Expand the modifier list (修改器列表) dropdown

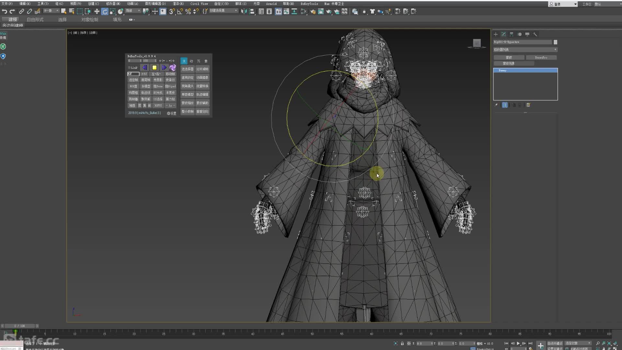coord(525,50)
